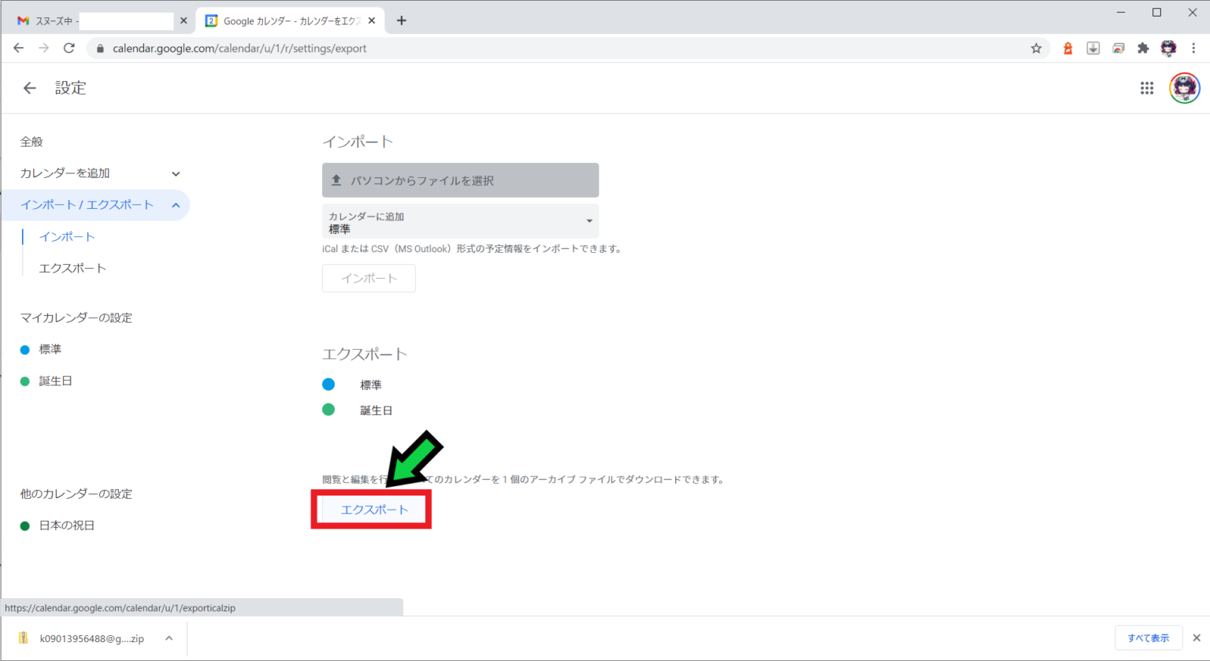The height and width of the screenshot is (661, 1210).
Task: Open new browser tab
Action: pyautogui.click(x=402, y=20)
